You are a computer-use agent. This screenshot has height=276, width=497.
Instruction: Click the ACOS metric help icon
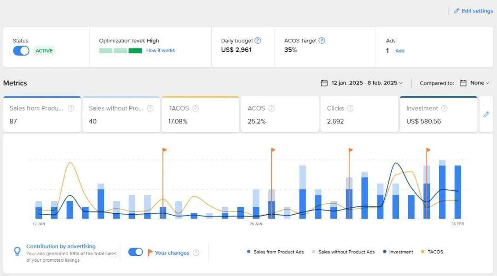272,108
